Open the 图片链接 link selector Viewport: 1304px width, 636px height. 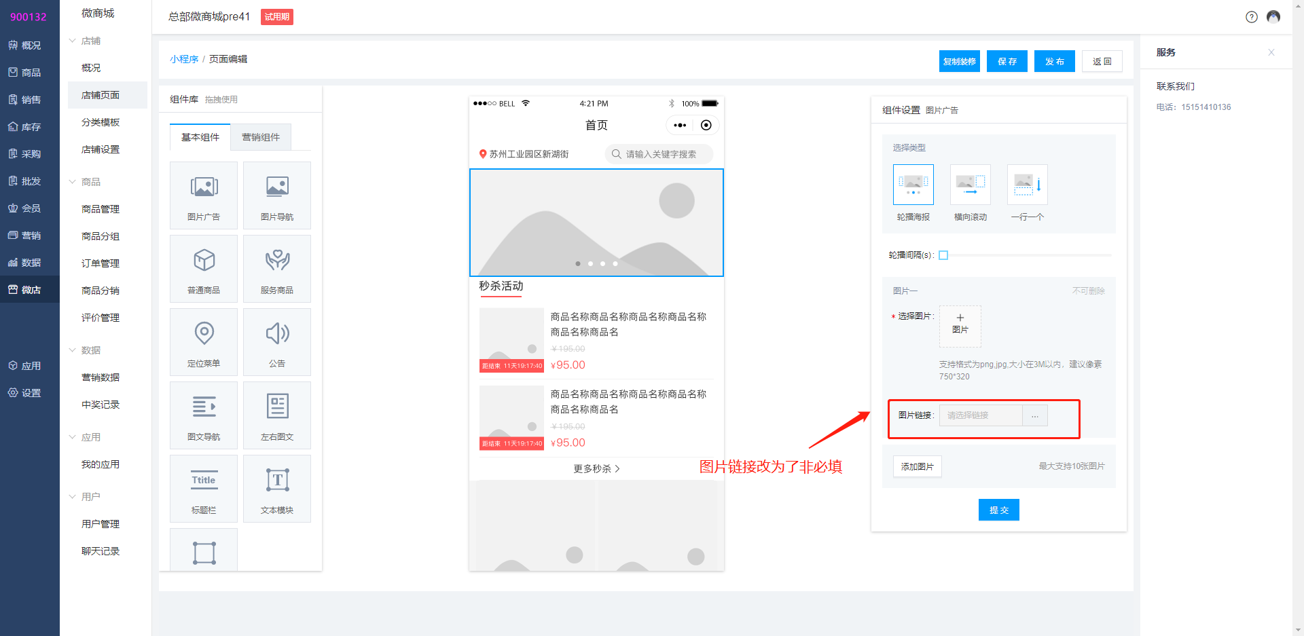[1034, 415]
